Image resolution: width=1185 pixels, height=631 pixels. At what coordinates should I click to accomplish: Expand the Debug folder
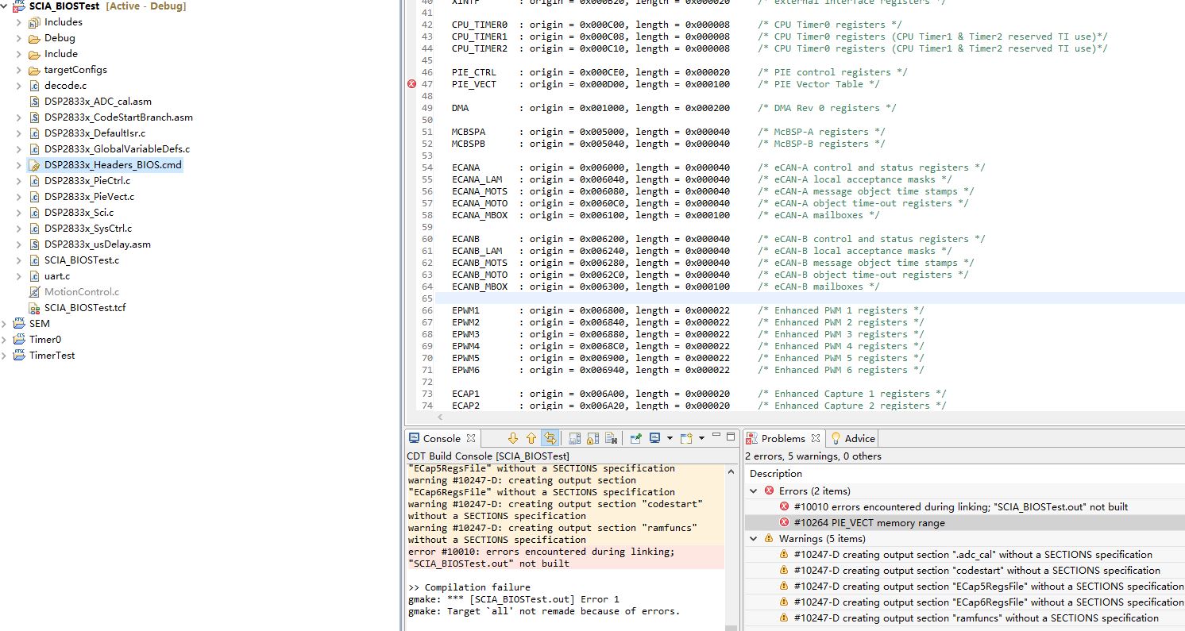19,38
